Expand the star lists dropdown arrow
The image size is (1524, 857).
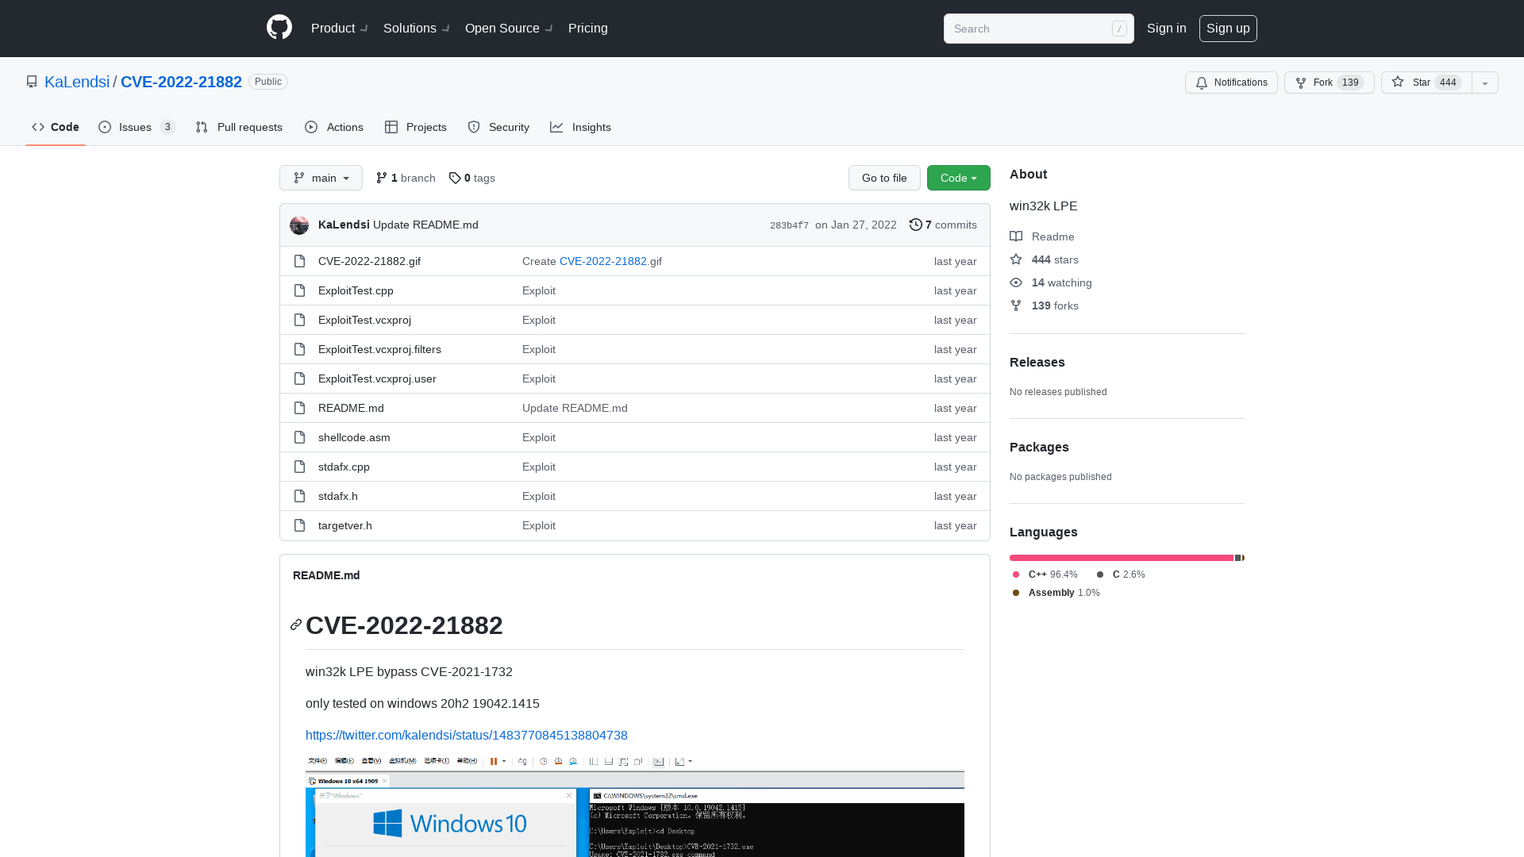click(x=1485, y=83)
